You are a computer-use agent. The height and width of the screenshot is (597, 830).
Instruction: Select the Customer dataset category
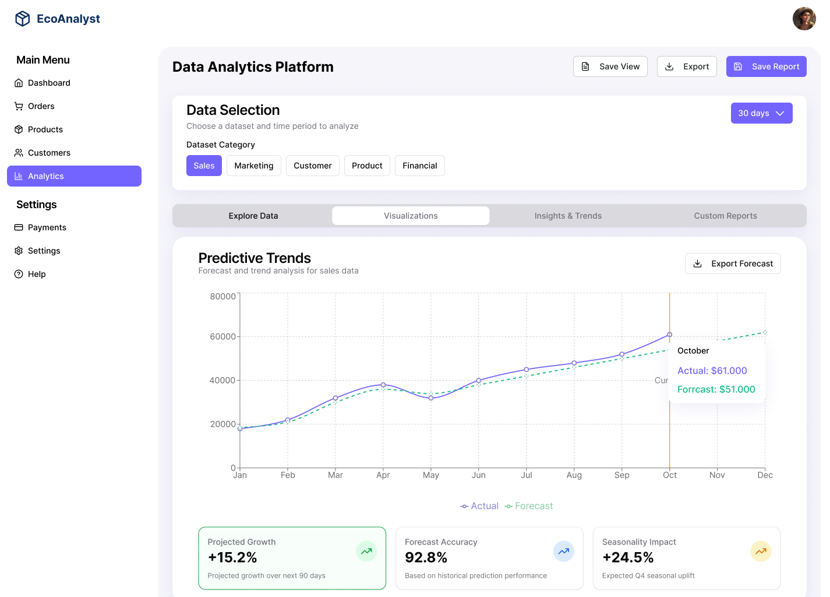[x=313, y=166]
